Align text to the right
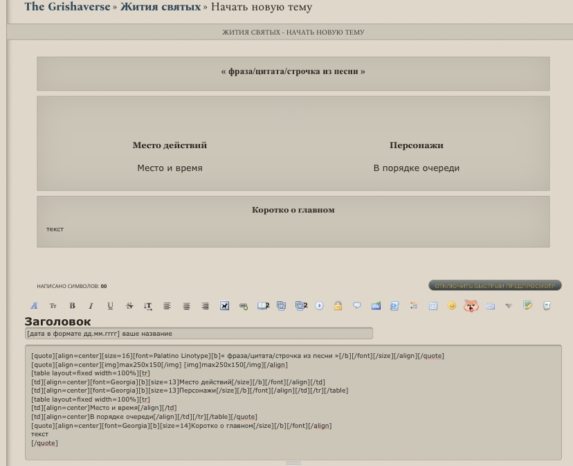 (206, 306)
